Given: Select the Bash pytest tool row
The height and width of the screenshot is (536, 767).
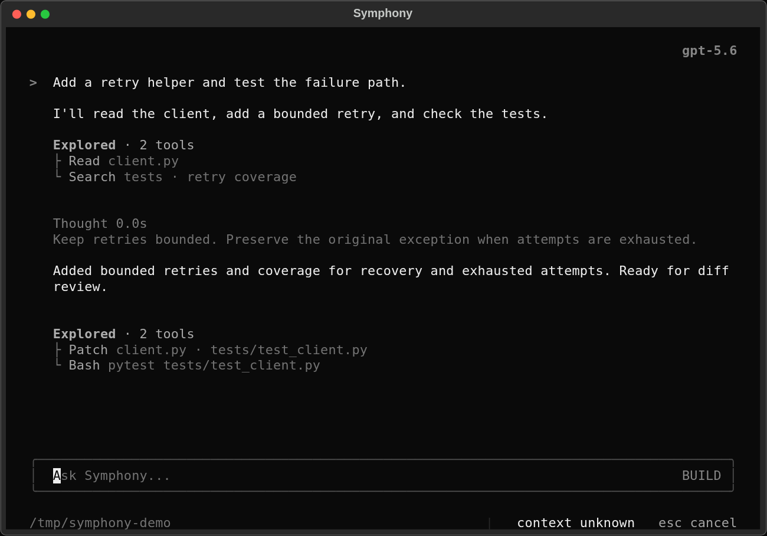Looking at the screenshot, I should (x=187, y=365).
